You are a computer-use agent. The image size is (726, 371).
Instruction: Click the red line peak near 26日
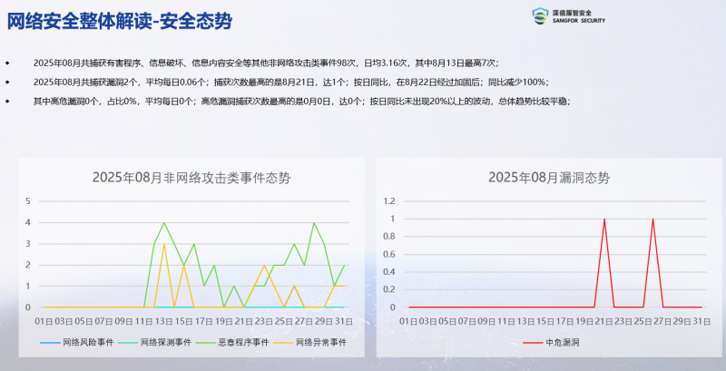tap(652, 220)
